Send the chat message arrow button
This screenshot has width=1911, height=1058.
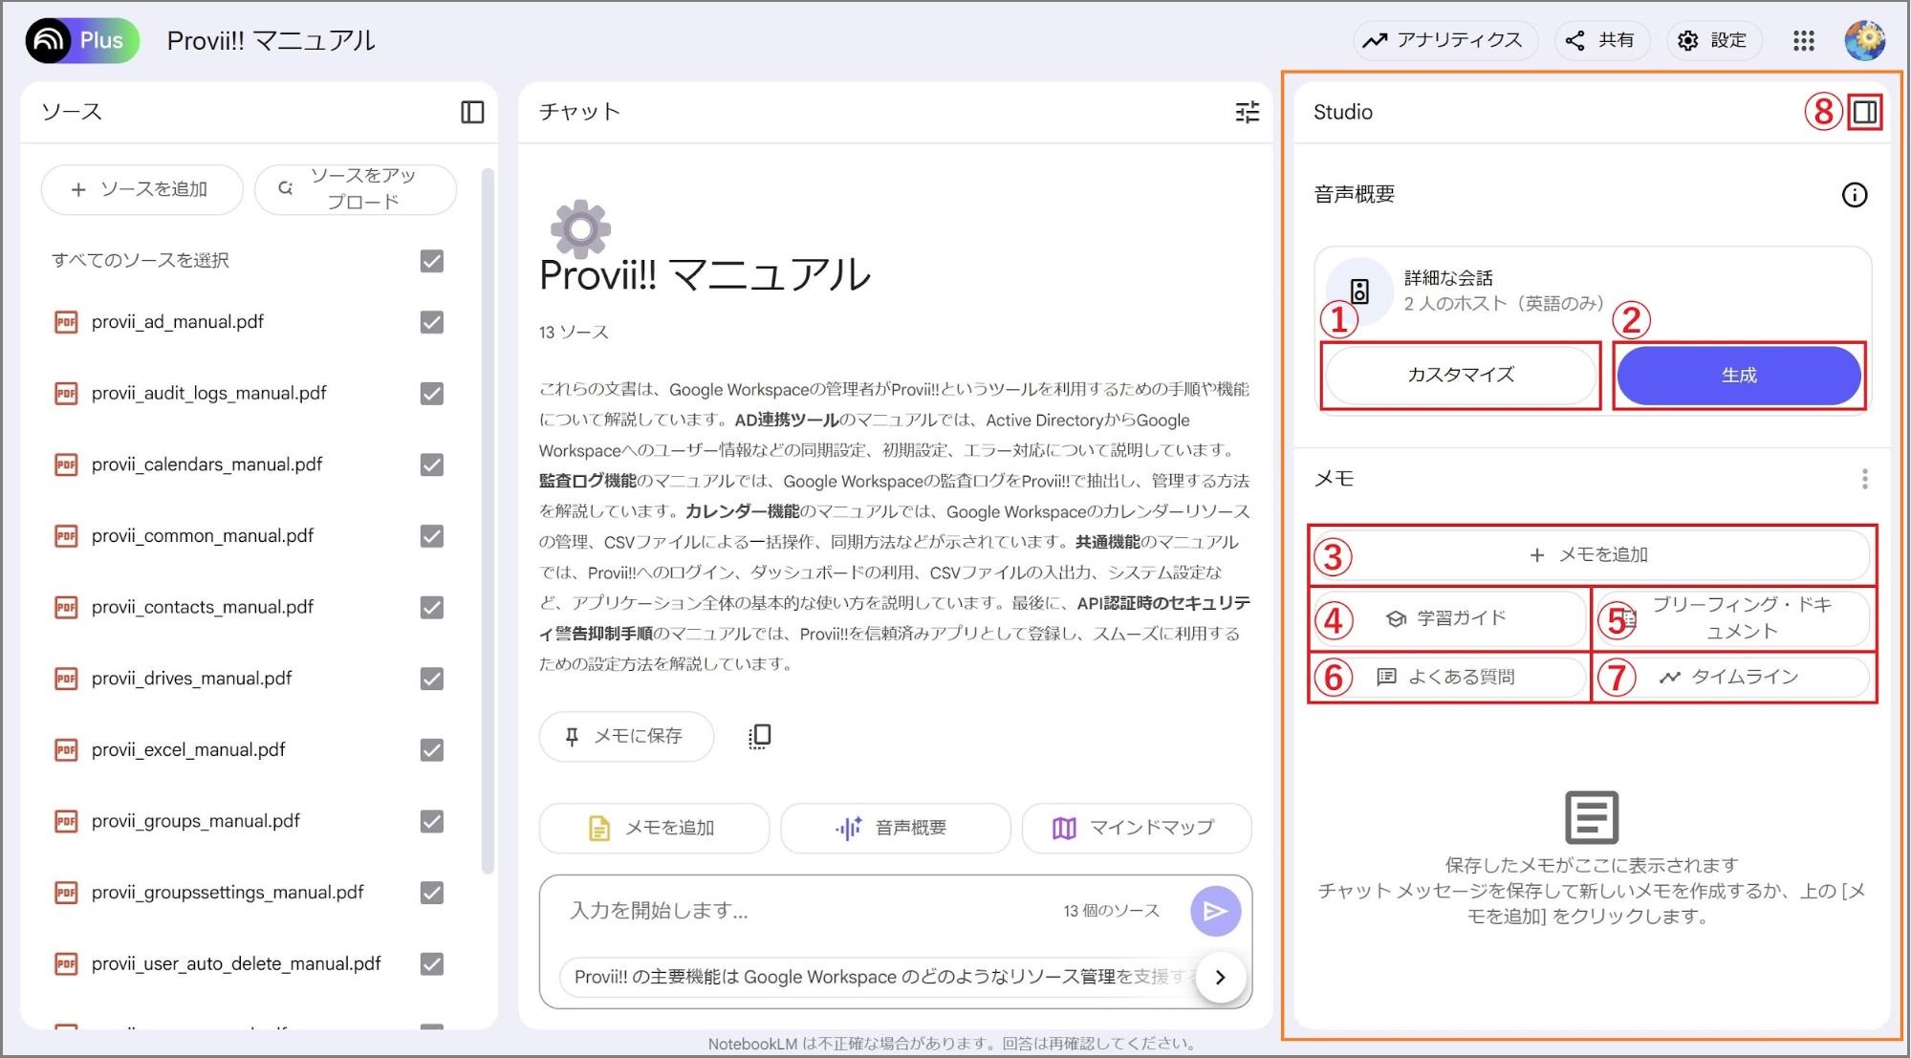(1215, 911)
